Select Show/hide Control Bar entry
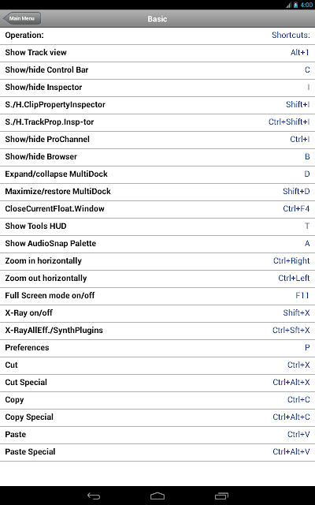 tap(157, 70)
